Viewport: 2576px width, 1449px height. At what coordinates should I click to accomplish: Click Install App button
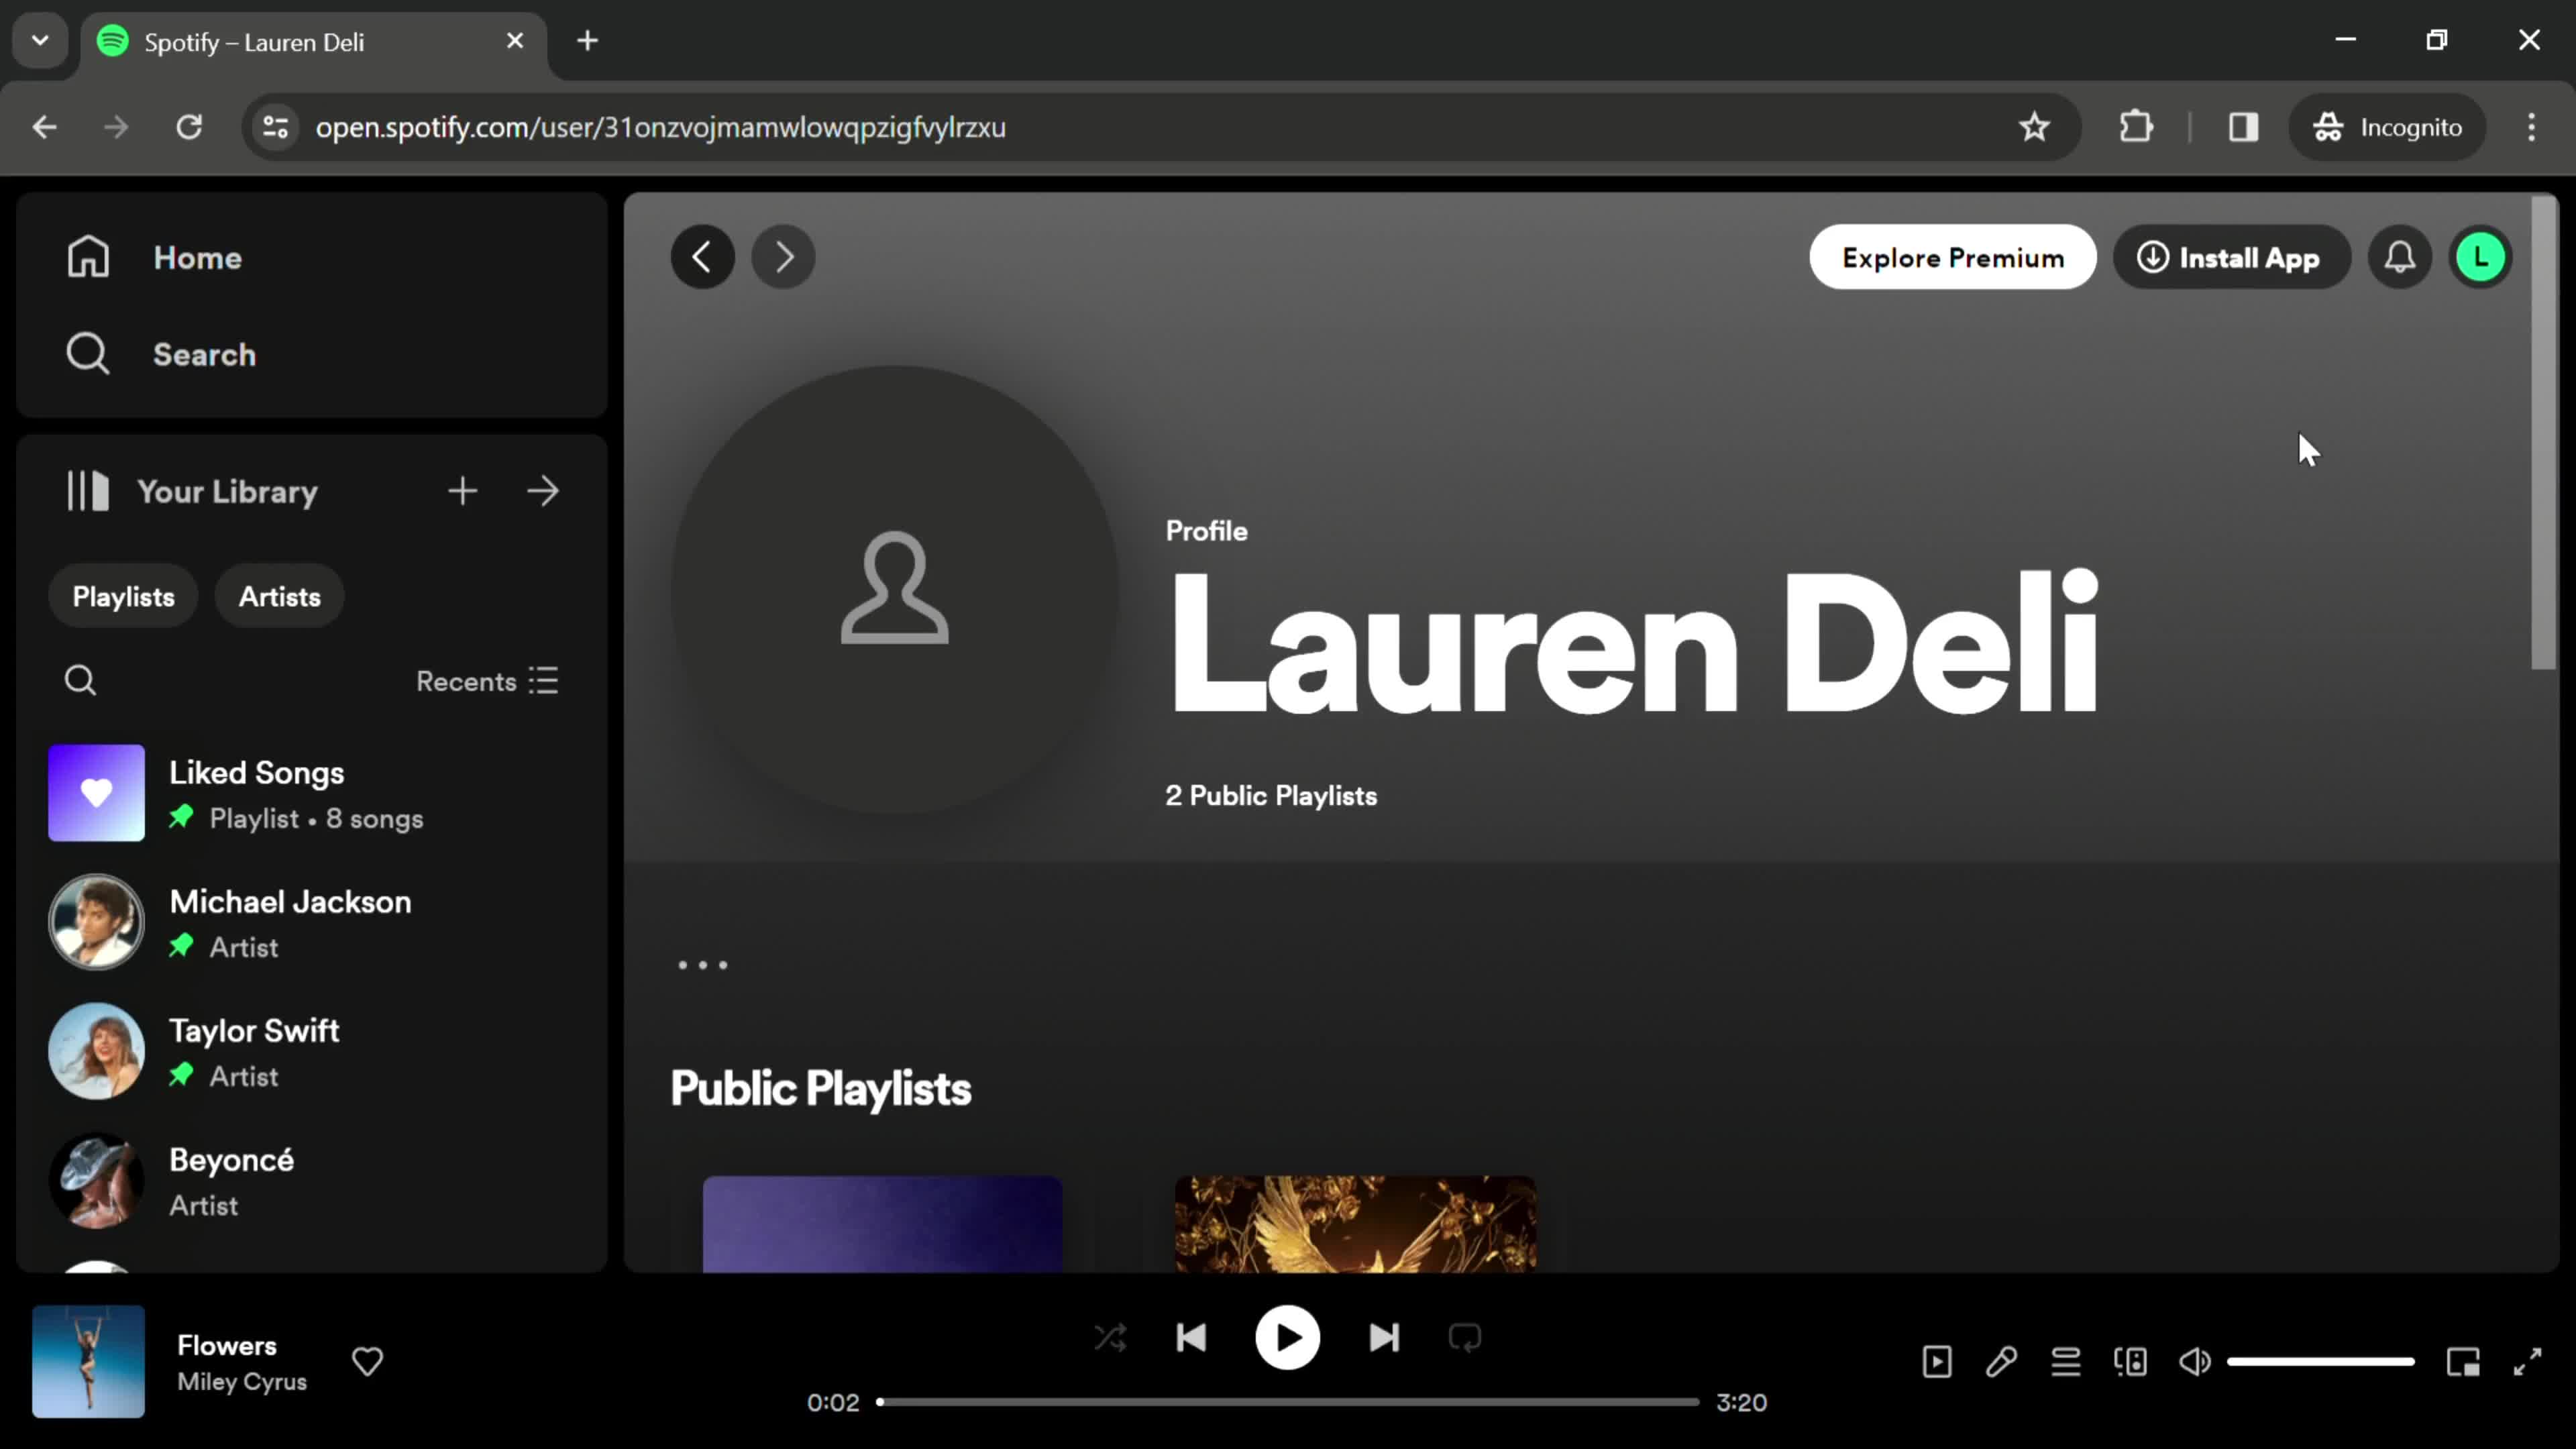tap(2231, 257)
